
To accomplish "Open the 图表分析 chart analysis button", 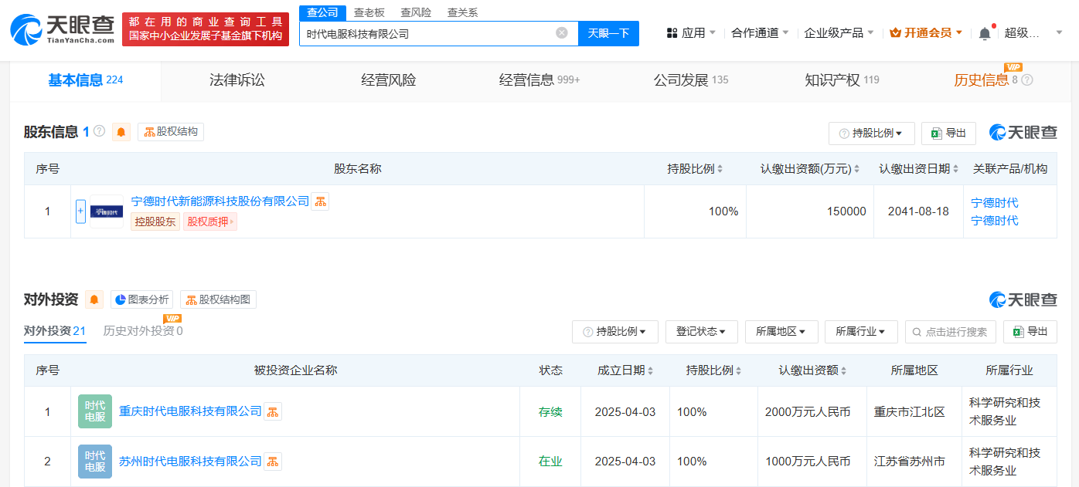I will click(x=141, y=299).
